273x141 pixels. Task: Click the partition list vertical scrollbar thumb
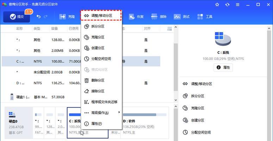tap(175, 67)
